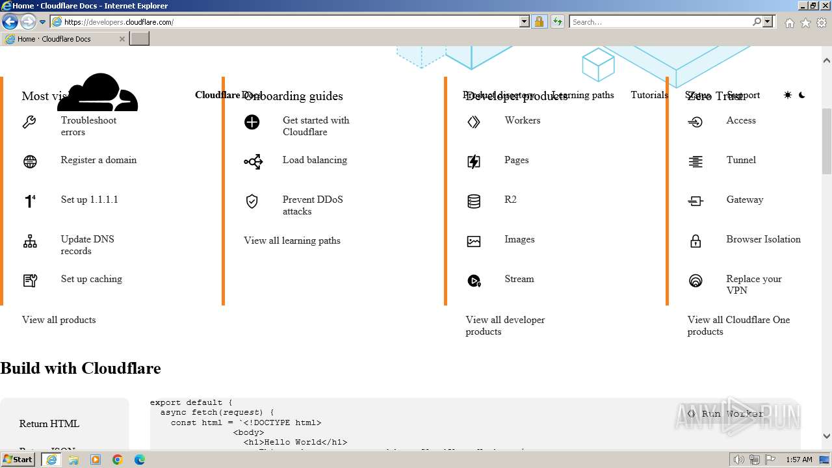Open the browser Home button

pyautogui.click(x=789, y=22)
